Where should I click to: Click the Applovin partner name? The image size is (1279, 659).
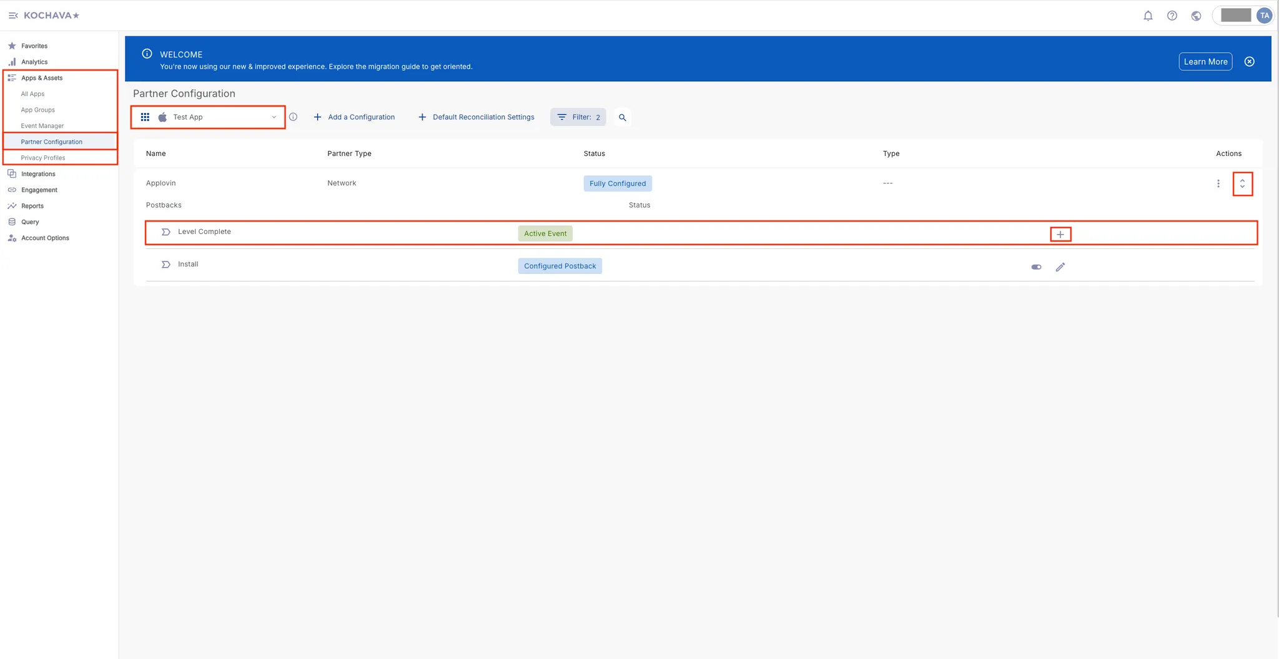pyautogui.click(x=160, y=183)
